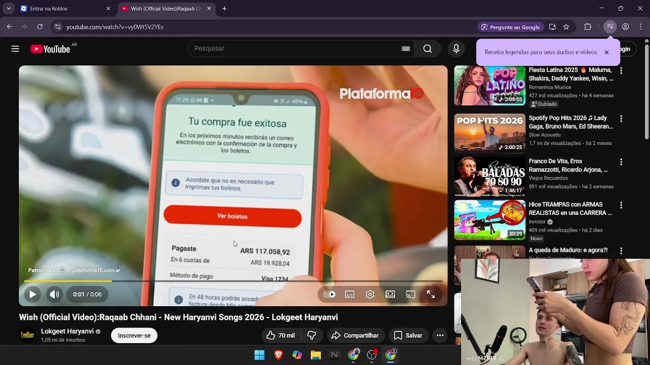
Task: View site information icon in address bar
Action: pyautogui.click(x=57, y=27)
